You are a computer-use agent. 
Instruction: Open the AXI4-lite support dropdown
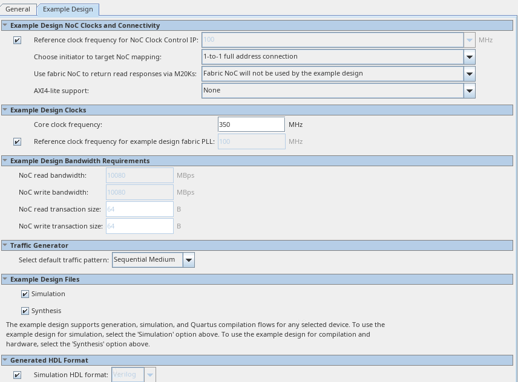[x=469, y=91]
